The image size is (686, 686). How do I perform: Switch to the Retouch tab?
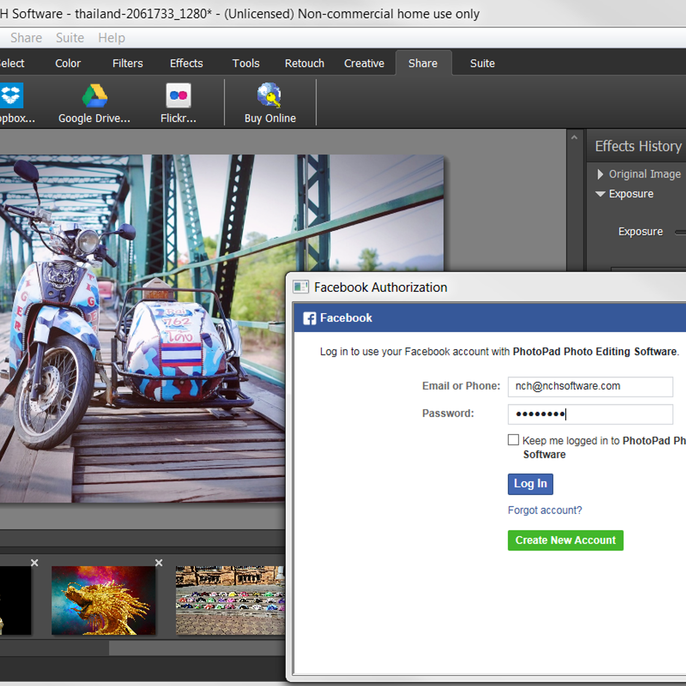coord(304,63)
